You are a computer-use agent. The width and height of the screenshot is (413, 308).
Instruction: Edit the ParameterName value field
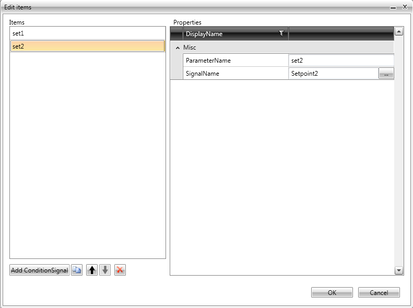click(340, 61)
